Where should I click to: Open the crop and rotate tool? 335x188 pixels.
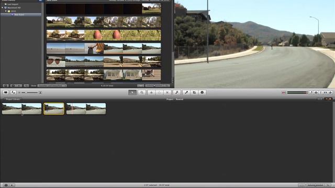tap(194, 92)
